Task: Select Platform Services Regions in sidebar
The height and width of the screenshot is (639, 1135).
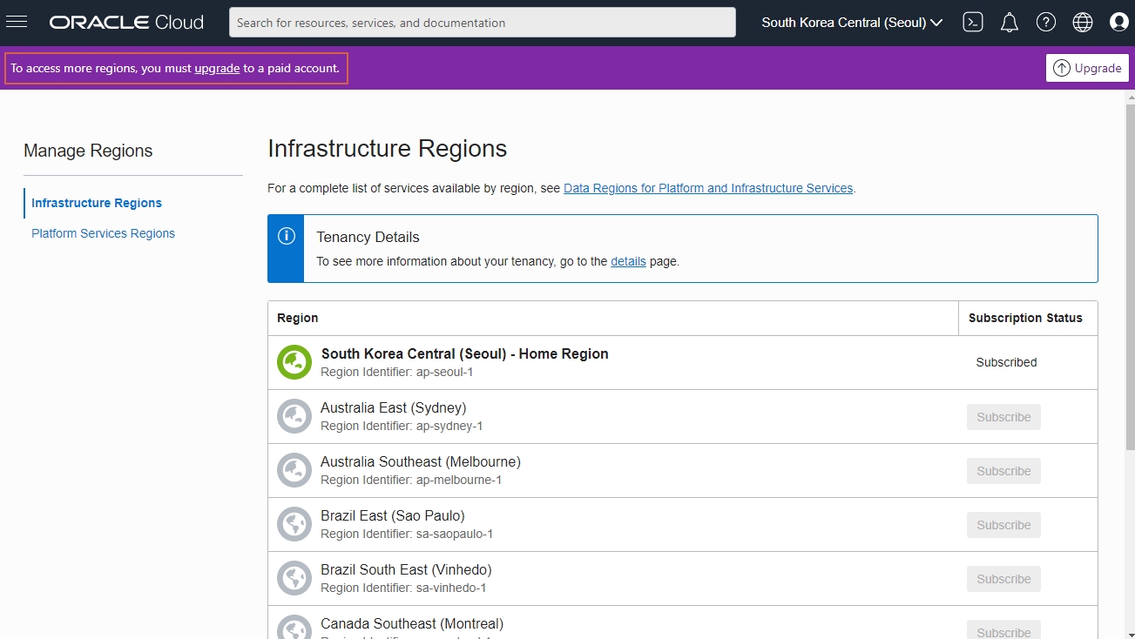Action: point(103,233)
